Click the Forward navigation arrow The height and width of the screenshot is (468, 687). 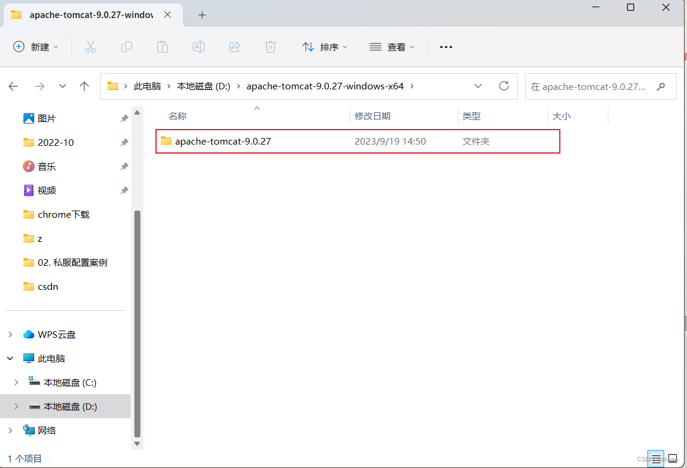click(40, 86)
